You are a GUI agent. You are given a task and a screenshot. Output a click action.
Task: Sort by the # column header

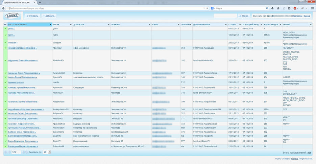tap(5, 25)
